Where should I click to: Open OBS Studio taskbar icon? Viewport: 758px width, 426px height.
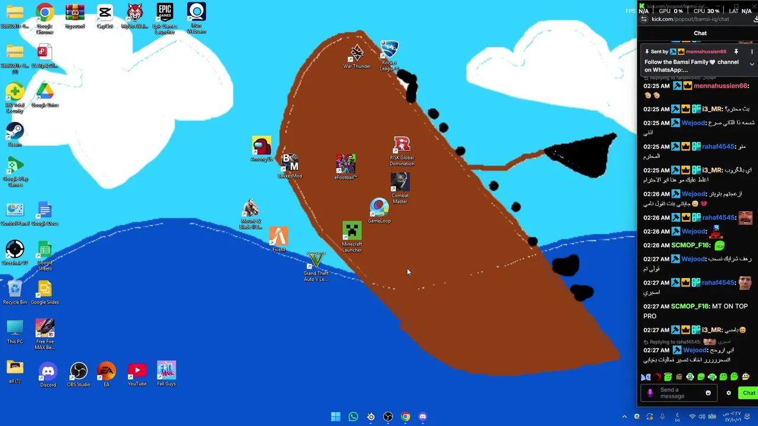(388, 417)
